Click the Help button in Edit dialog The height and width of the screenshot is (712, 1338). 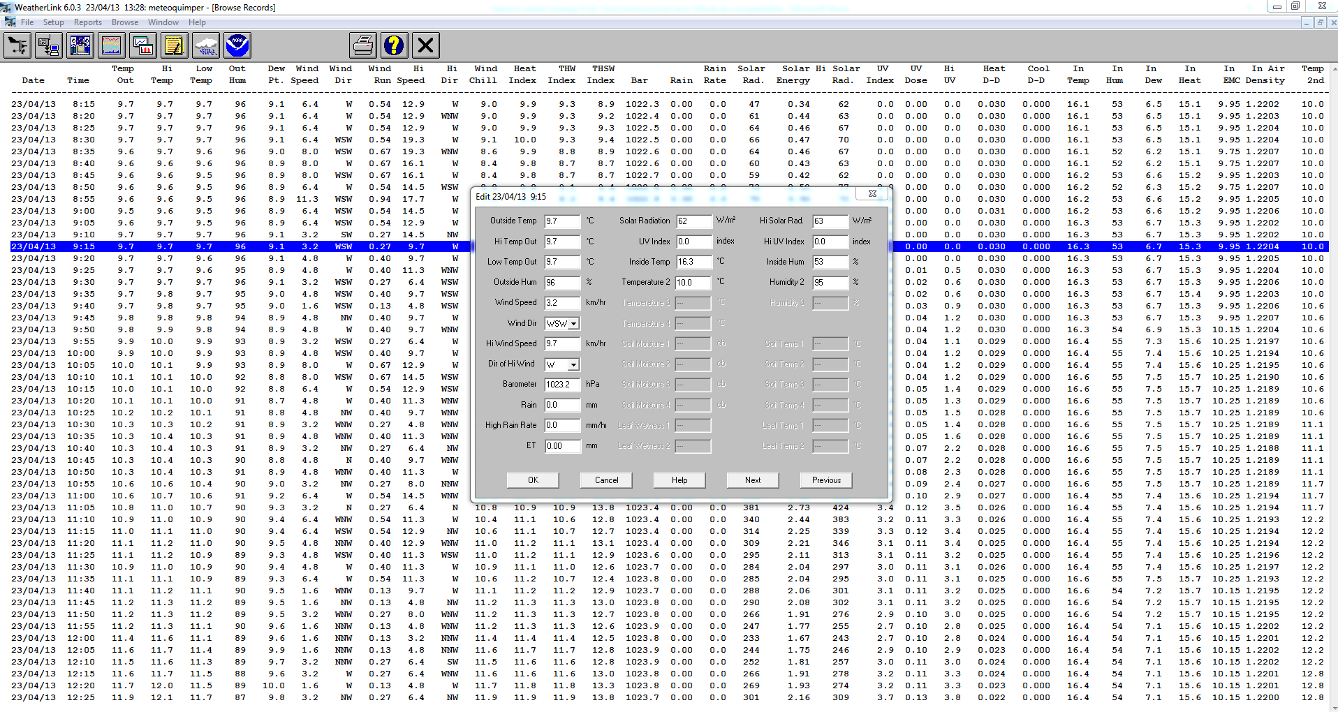tap(679, 480)
